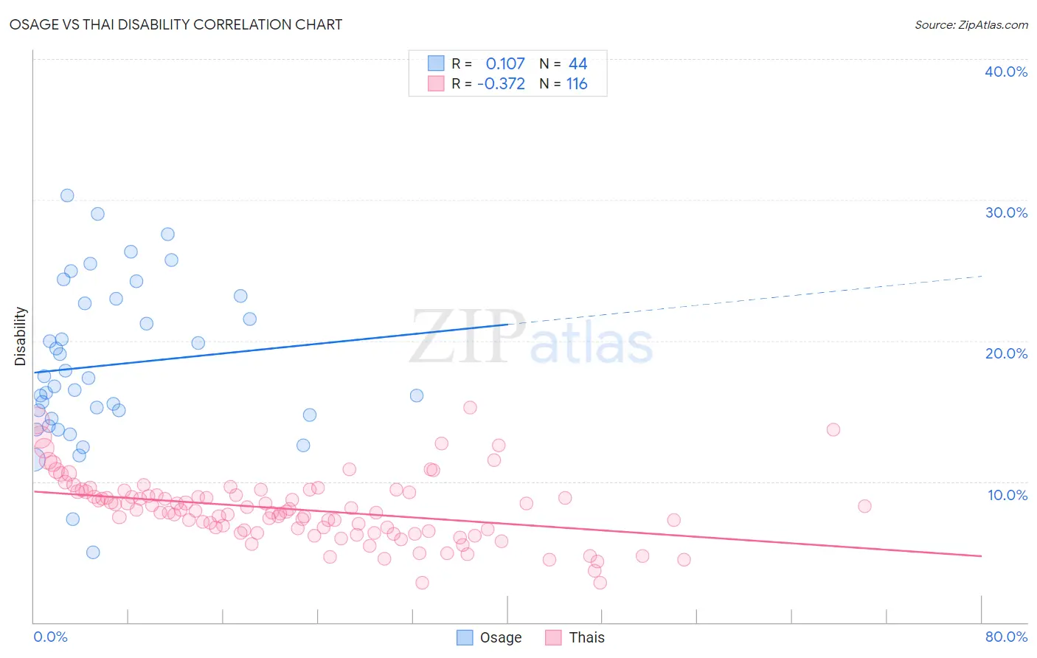Select the 40.0% axis label
Viewport: 1037px width, 658px height.
tap(1006, 72)
